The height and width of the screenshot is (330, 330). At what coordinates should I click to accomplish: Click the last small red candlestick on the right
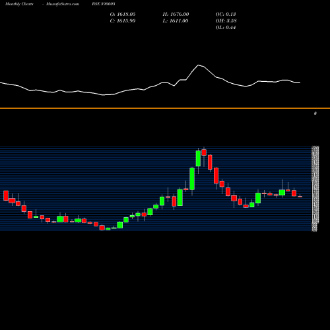tap(300, 197)
